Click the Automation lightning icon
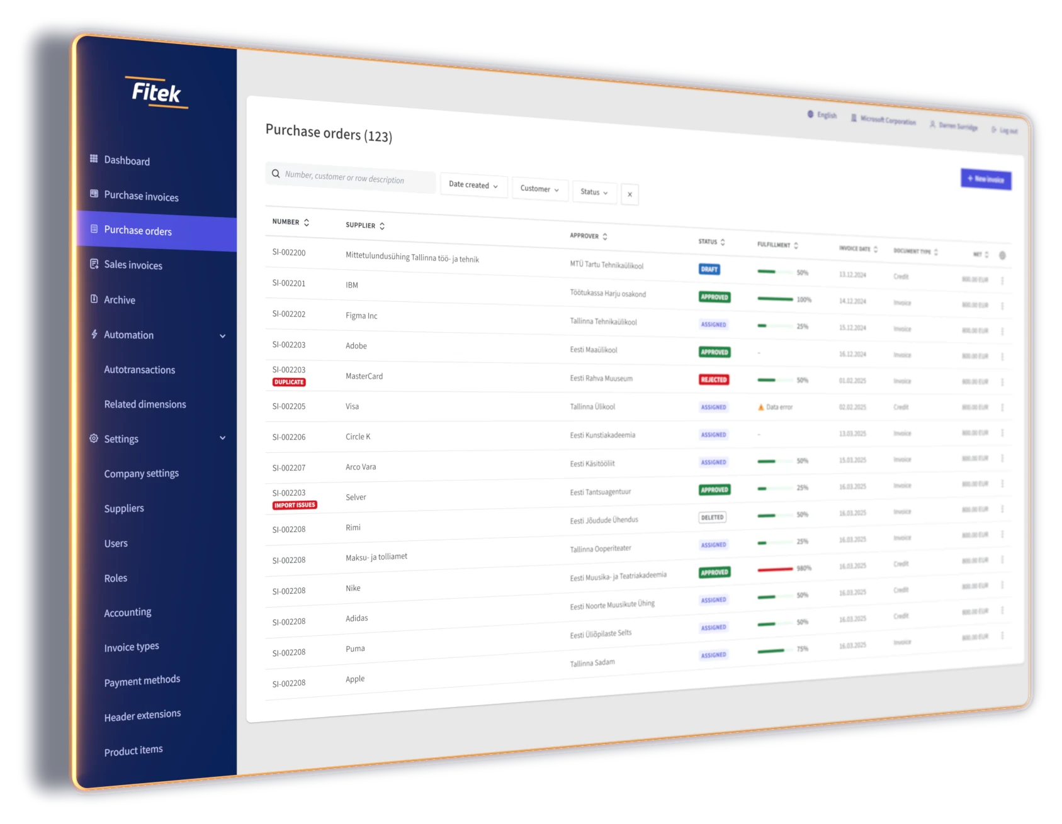This screenshot has width=1062, height=824. click(94, 334)
